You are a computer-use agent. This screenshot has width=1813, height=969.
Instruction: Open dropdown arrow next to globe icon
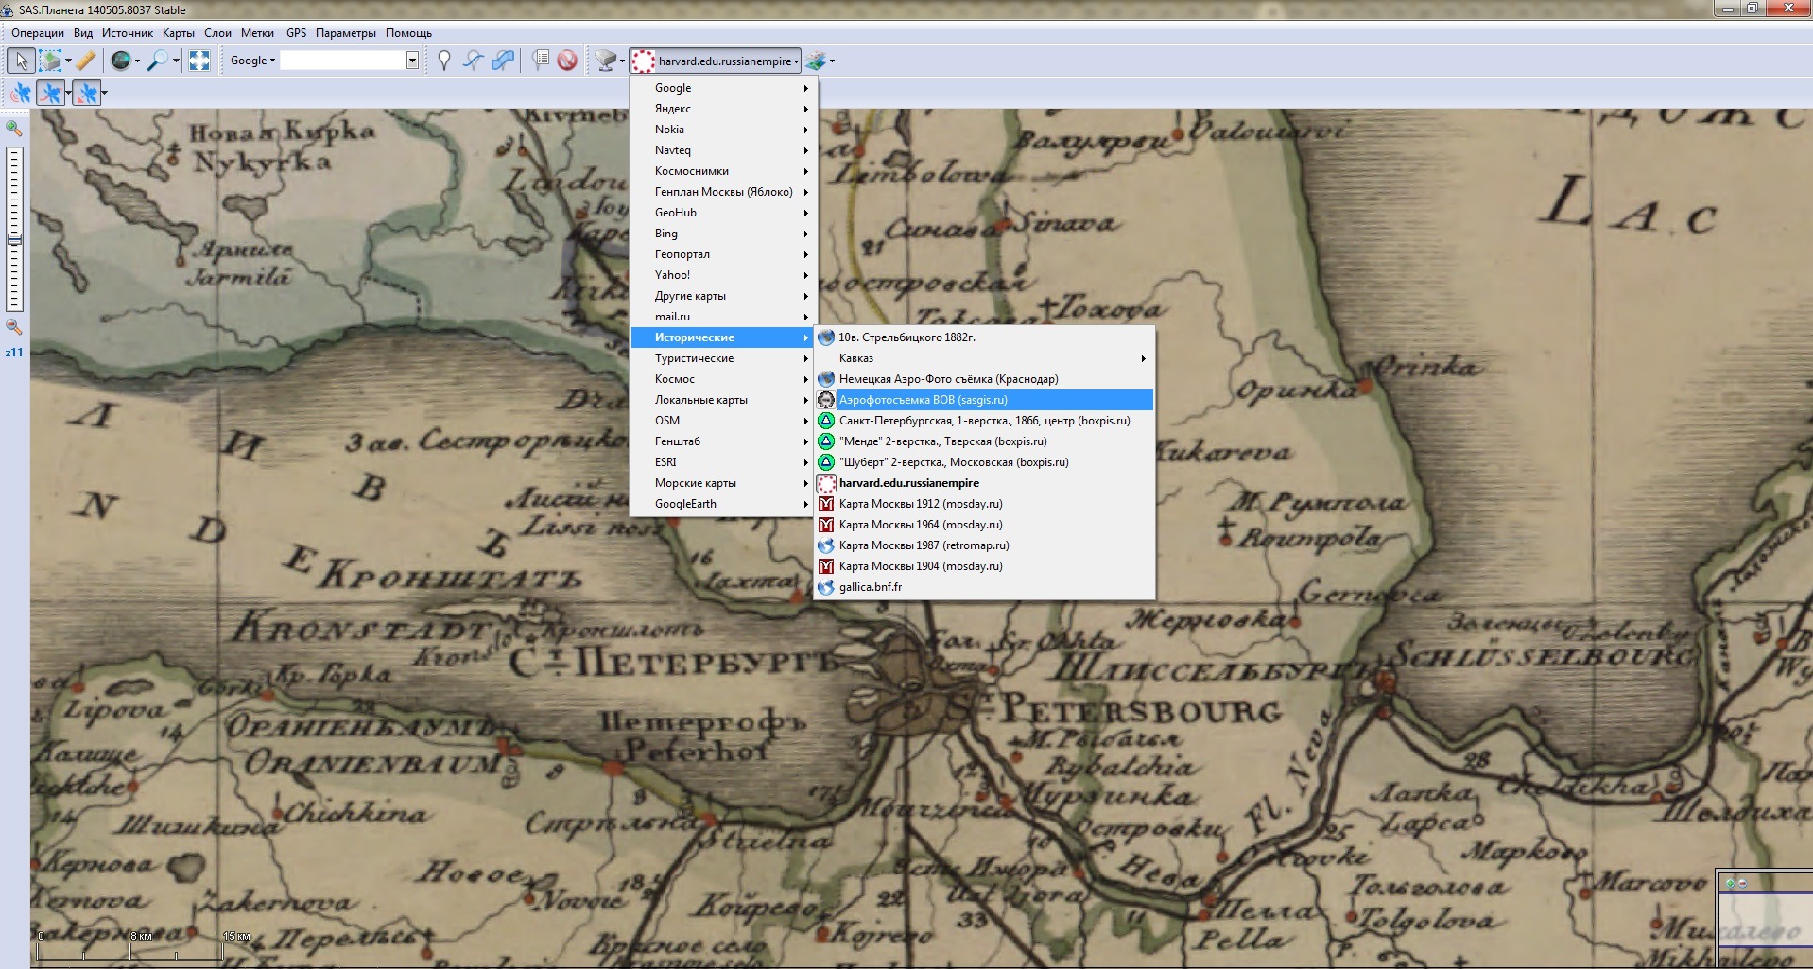[x=137, y=61]
